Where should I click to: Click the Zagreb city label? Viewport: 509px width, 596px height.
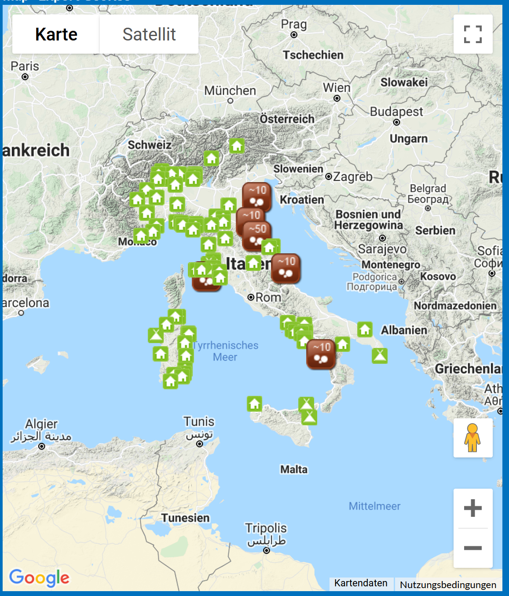point(353,176)
